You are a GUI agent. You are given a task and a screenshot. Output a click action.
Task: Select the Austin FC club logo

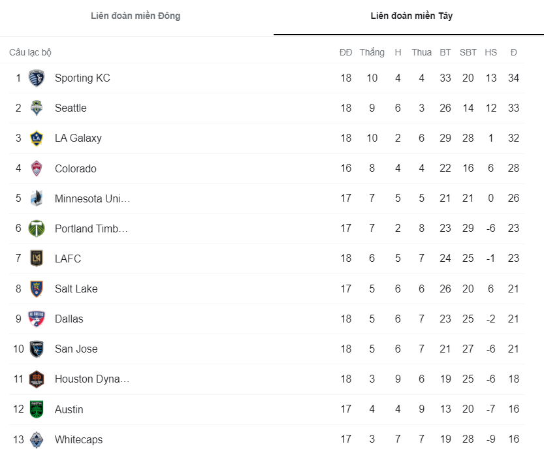point(36,409)
